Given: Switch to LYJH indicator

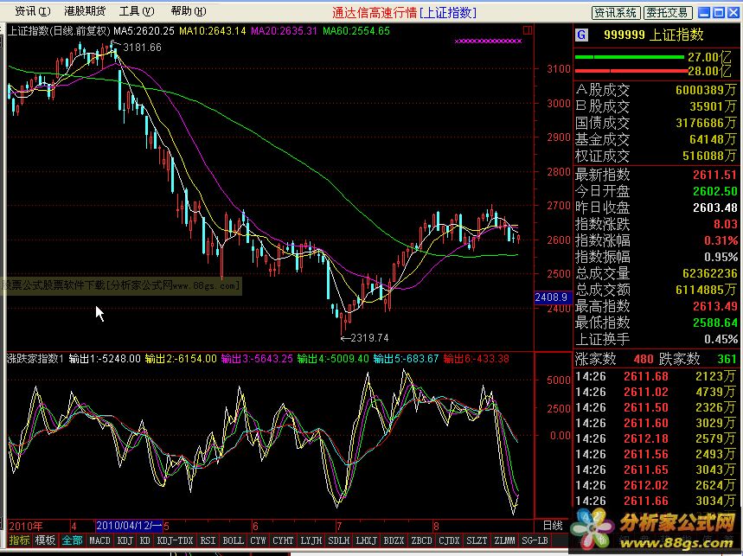Looking at the screenshot, I should point(311,540).
